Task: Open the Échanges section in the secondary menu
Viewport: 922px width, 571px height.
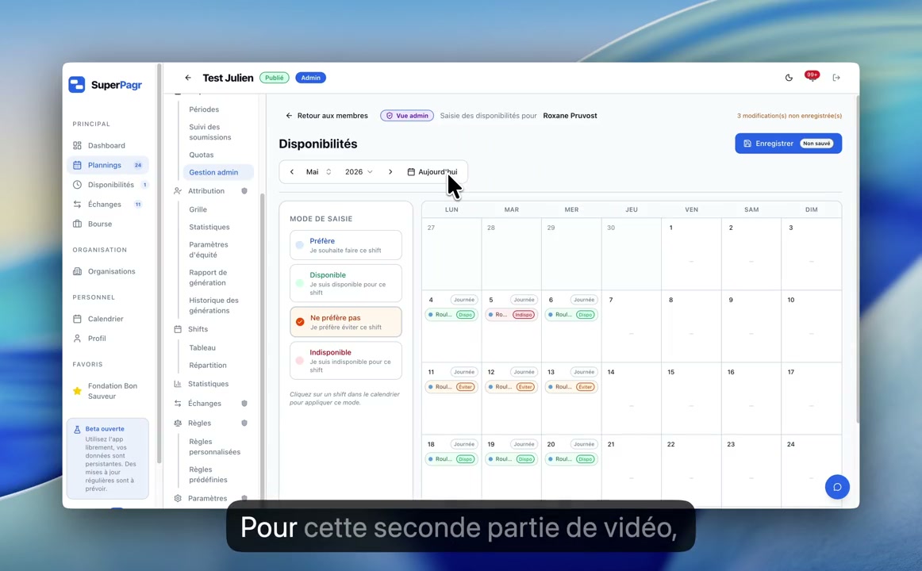Action: point(205,404)
